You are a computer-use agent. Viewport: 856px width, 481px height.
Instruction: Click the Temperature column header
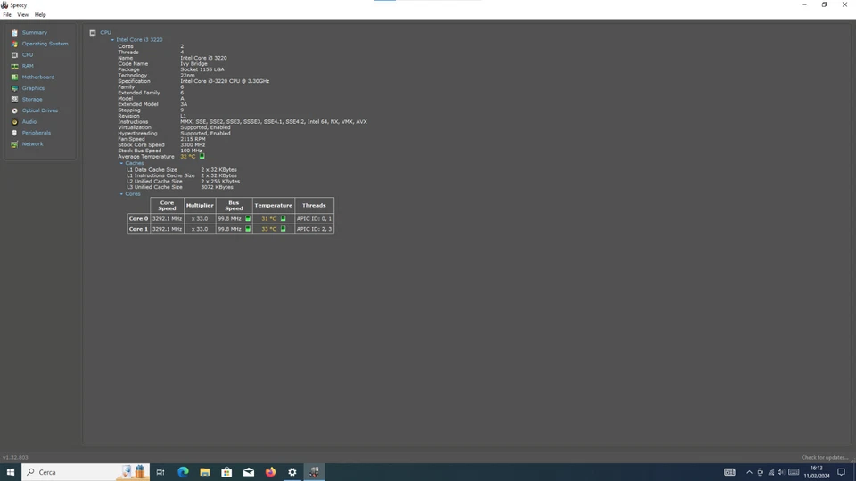click(274, 206)
